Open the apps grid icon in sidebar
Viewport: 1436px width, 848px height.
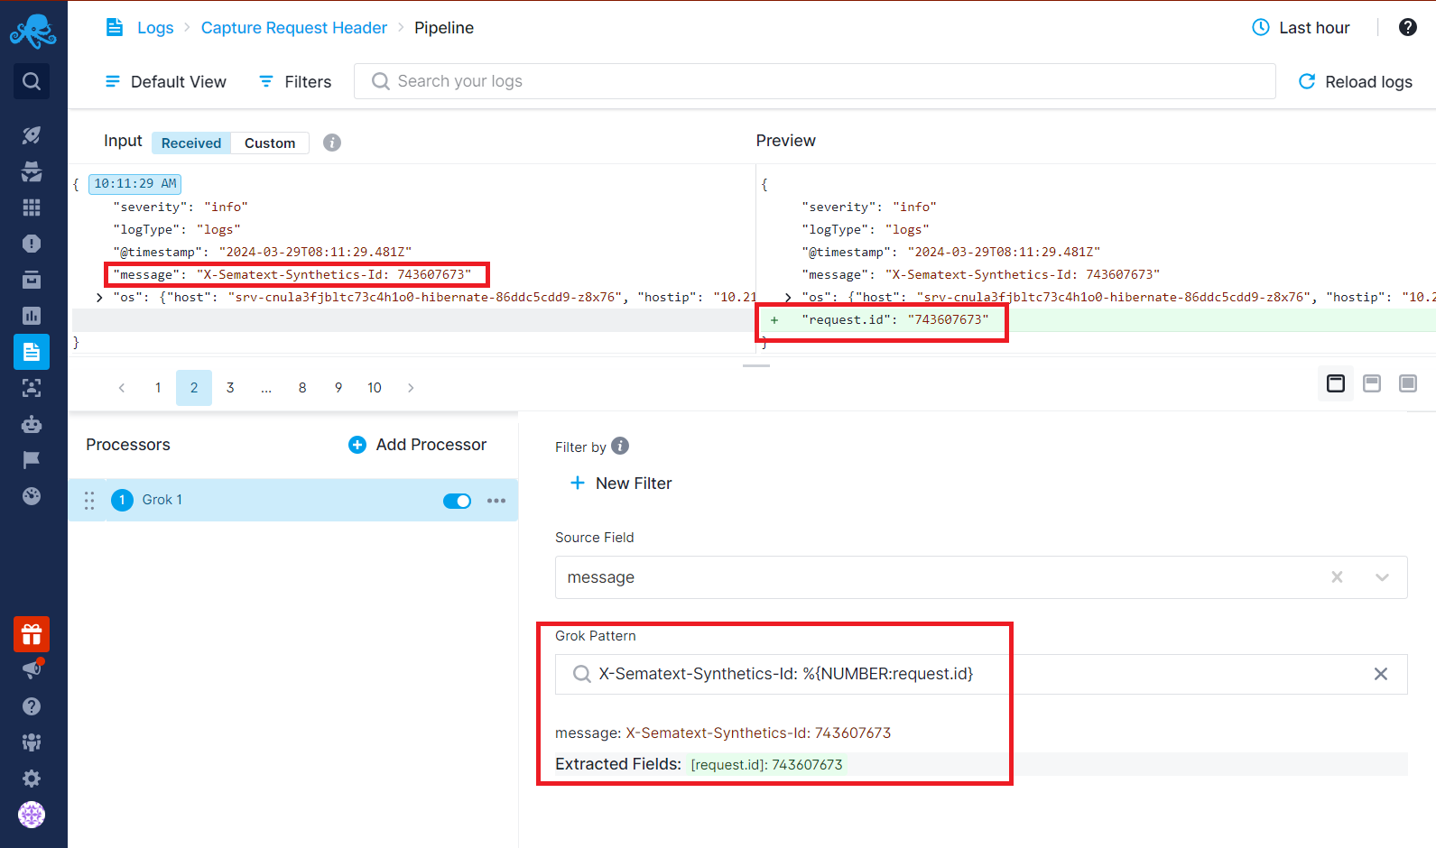pos(32,207)
